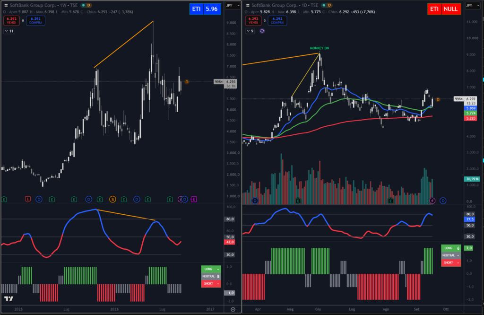
Task: Open the earnings E marker near Giu on daily chart
Action: tap(298, 201)
